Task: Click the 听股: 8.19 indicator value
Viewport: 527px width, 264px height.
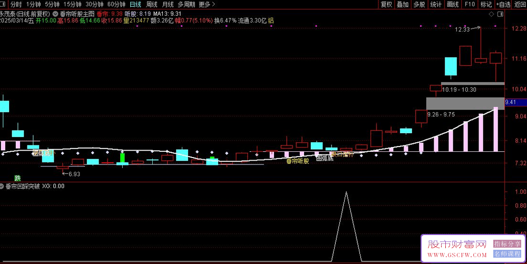Action: pyautogui.click(x=138, y=14)
